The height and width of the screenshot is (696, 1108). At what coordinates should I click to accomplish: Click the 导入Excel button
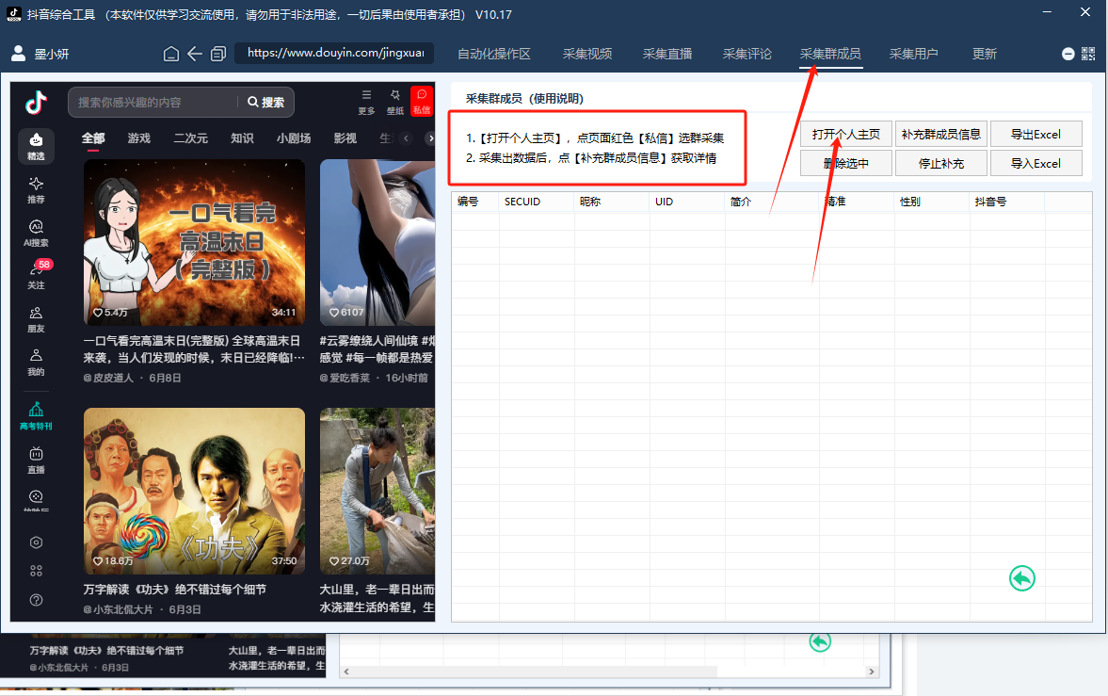click(1036, 163)
